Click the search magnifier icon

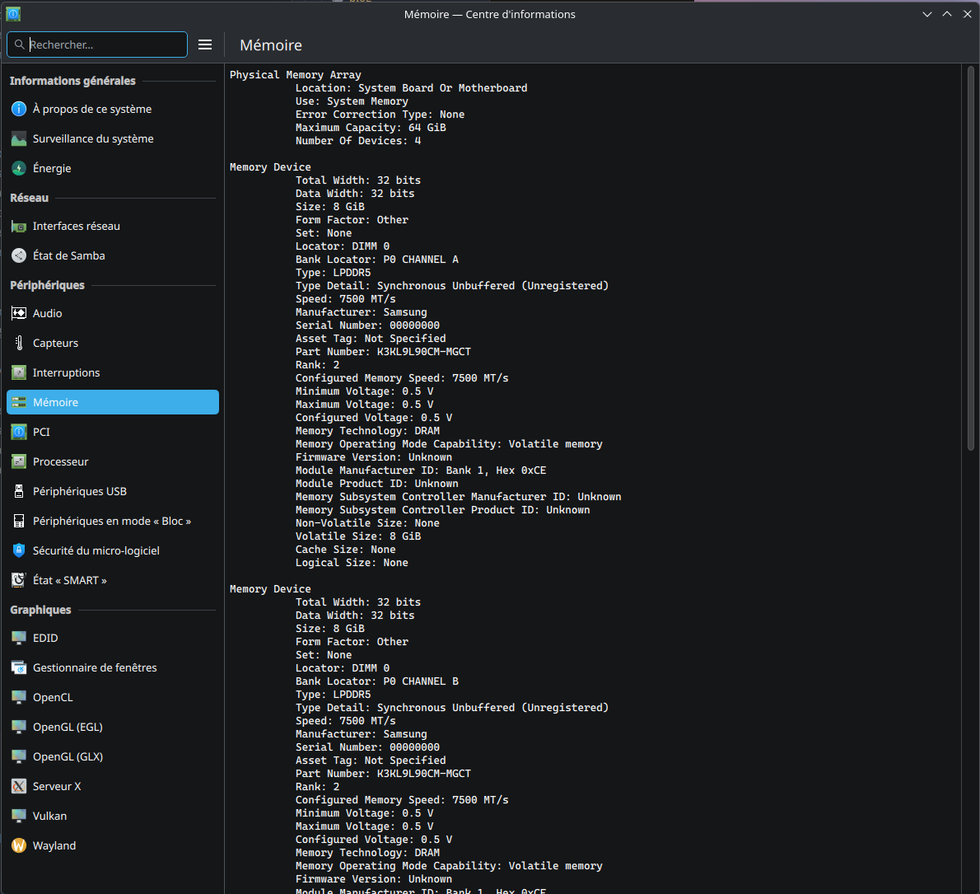click(x=20, y=44)
